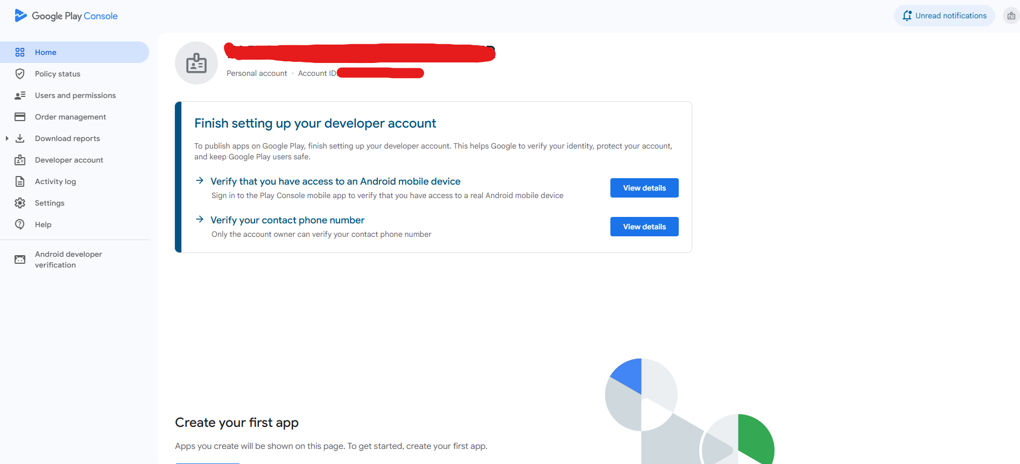
Task: Go to Users and permissions
Action: click(74, 95)
